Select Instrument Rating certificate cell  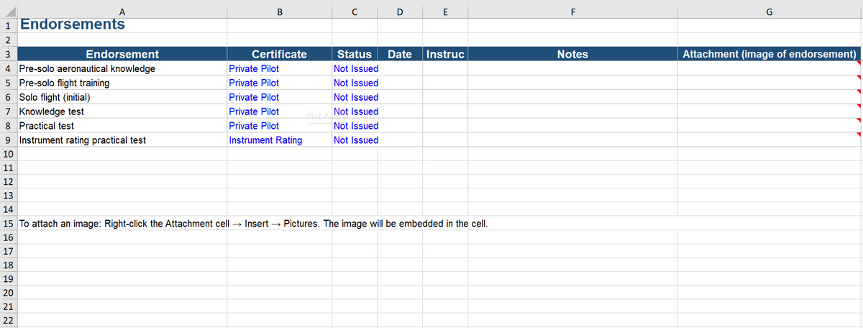click(x=279, y=140)
